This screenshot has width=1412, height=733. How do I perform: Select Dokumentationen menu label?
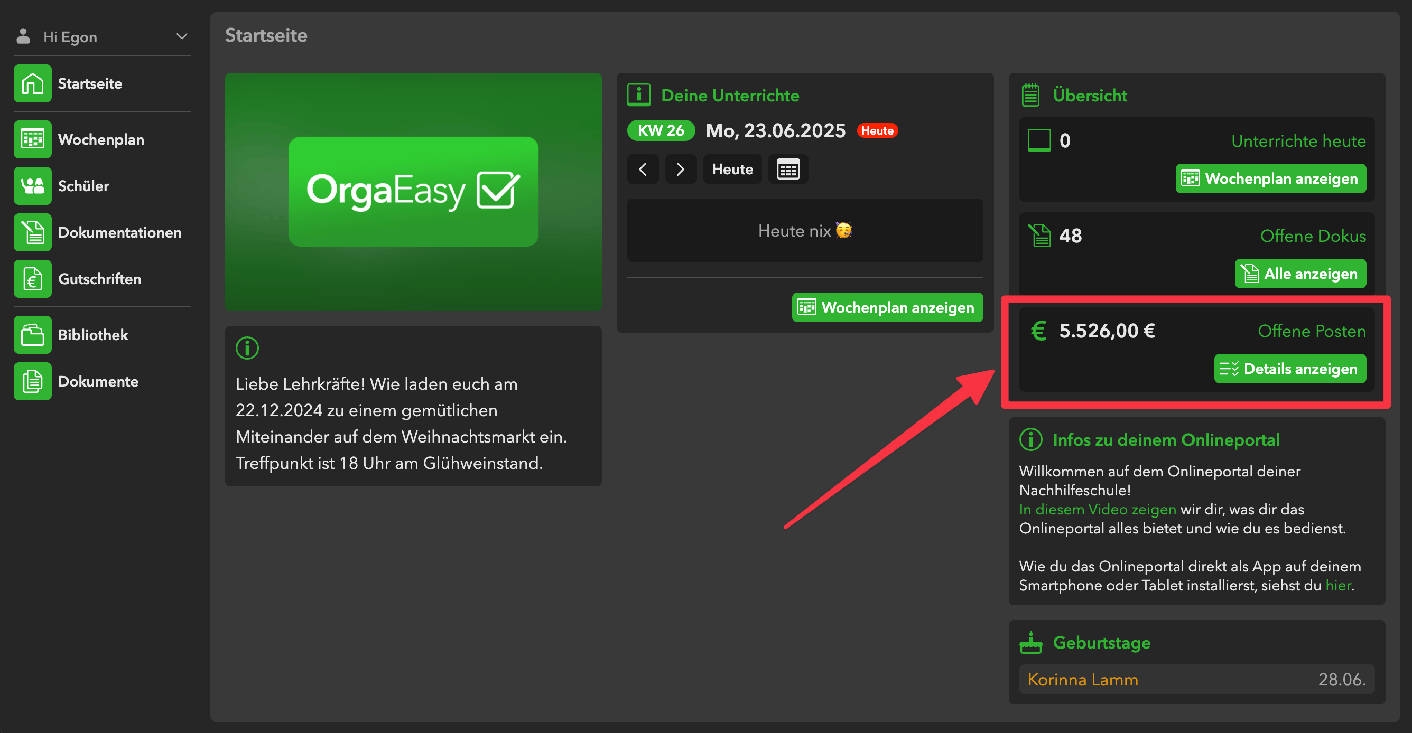click(119, 232)
